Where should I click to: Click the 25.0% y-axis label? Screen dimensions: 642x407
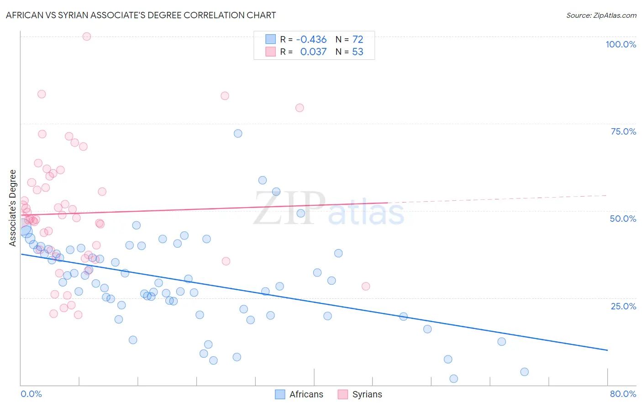click(623, 306)
